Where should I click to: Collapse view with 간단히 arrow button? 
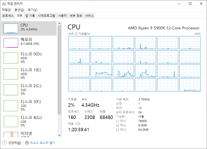tap(4, 143)
